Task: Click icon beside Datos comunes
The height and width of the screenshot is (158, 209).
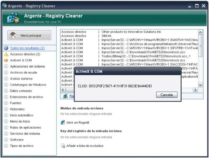Action: tap(6, 91)
